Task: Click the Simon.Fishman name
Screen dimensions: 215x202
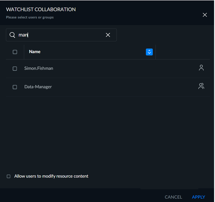Action: [x=39, y=68]
